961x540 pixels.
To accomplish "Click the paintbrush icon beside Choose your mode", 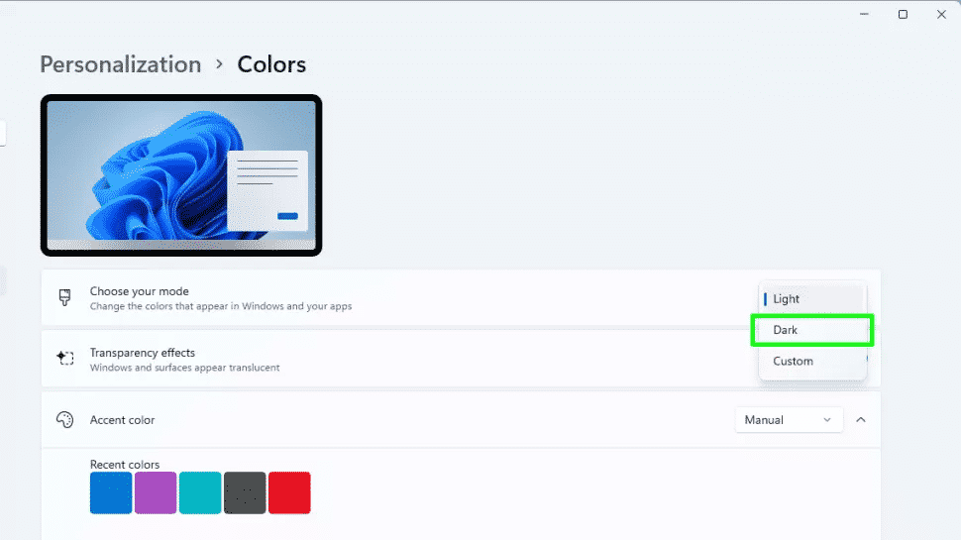I will point(65,298).
